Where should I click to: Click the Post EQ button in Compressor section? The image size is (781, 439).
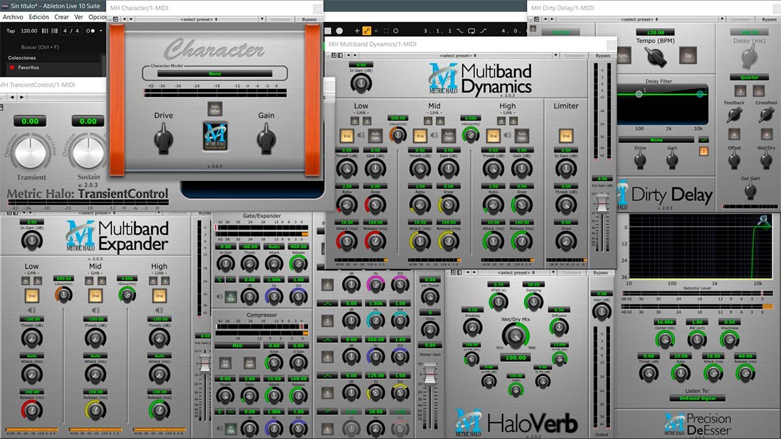225,364
